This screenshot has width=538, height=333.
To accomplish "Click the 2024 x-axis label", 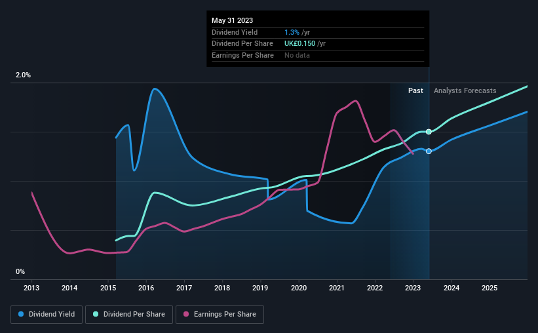I will [452, 288].
